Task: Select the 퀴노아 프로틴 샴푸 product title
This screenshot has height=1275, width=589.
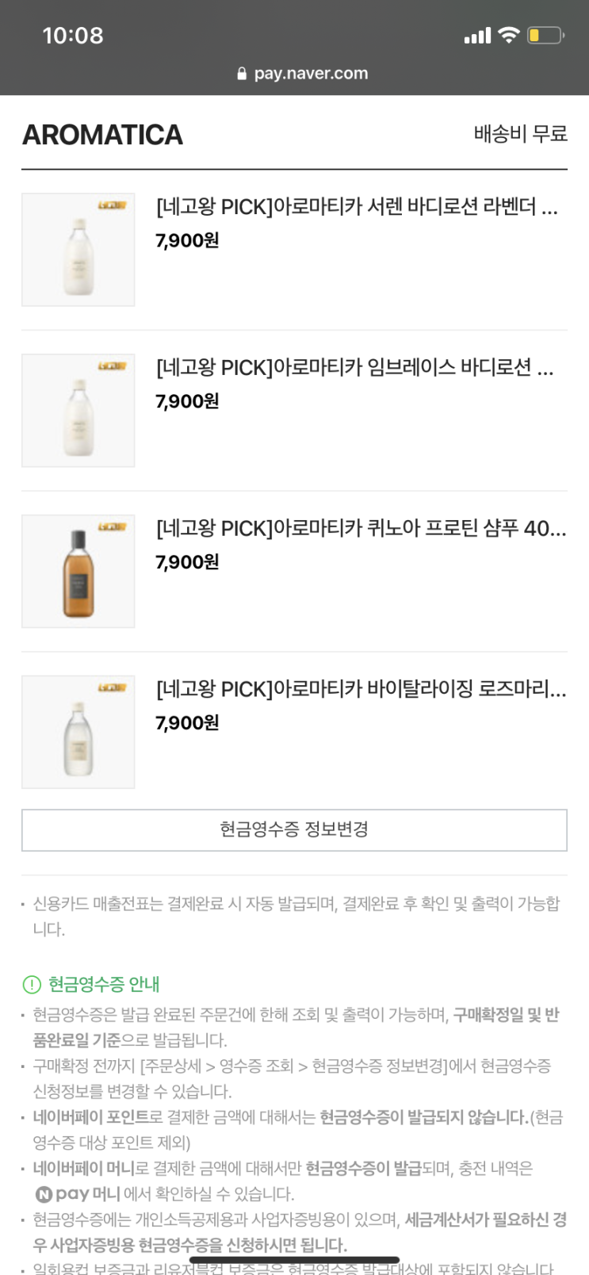Action: (361, 528)
